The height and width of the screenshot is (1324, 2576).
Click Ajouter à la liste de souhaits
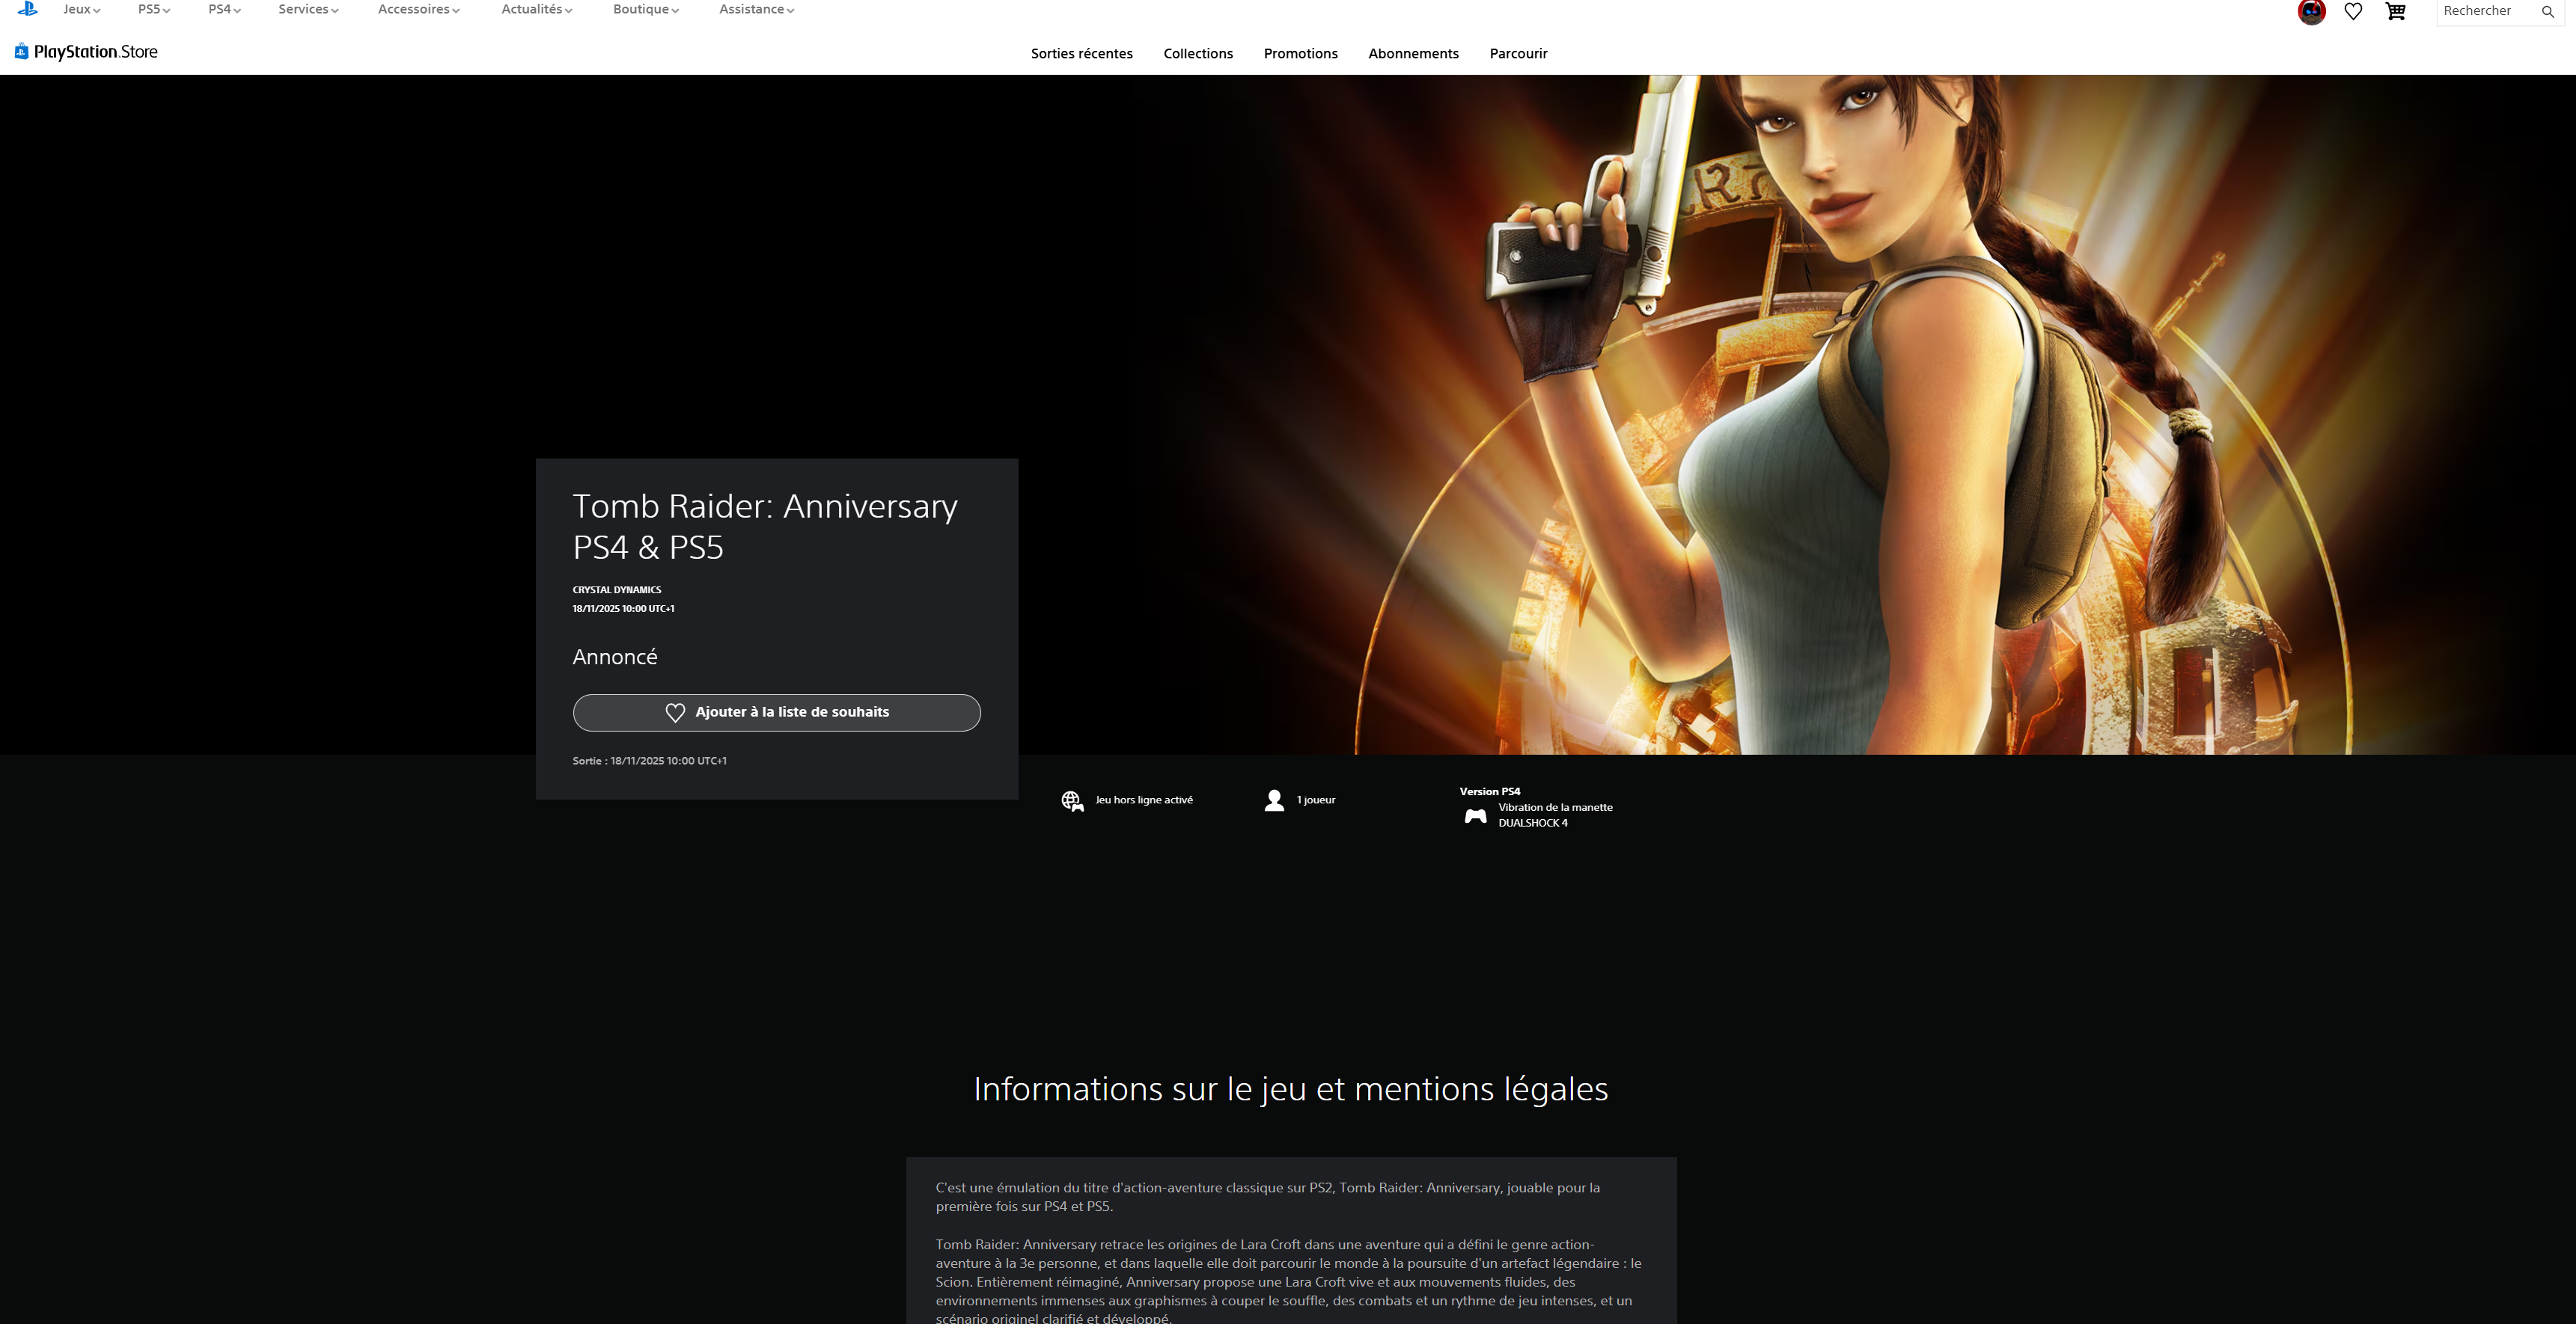pyautogui.click(x=777, y=711)
